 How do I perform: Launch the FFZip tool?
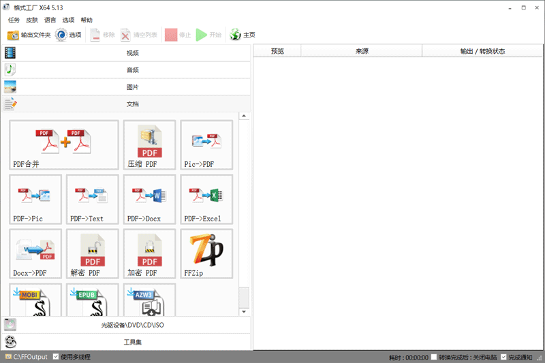(x=206, y=253)
